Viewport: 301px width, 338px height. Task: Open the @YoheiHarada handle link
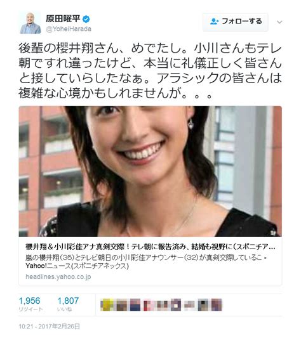click(x=69, y=29)
